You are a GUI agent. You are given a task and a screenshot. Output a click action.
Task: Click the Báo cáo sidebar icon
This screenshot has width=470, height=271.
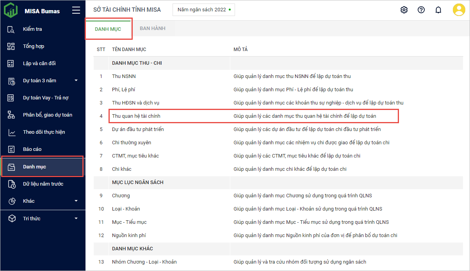coord(11,149)
